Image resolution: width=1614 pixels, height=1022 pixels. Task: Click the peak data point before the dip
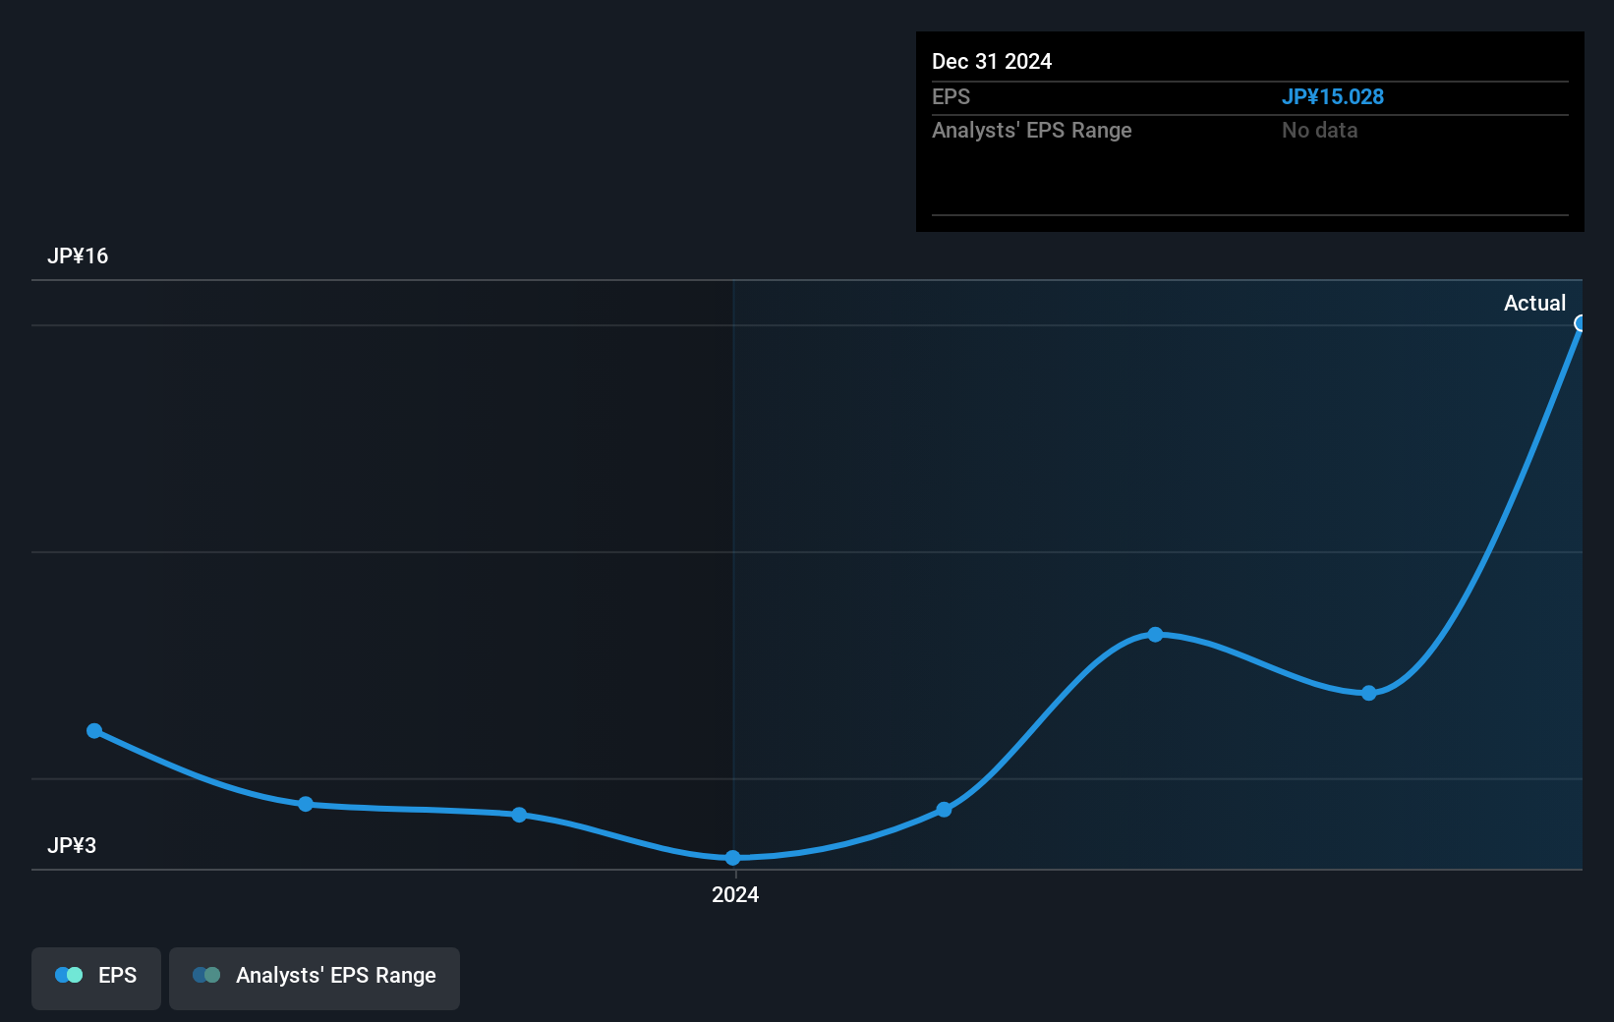pos(1155,635)
